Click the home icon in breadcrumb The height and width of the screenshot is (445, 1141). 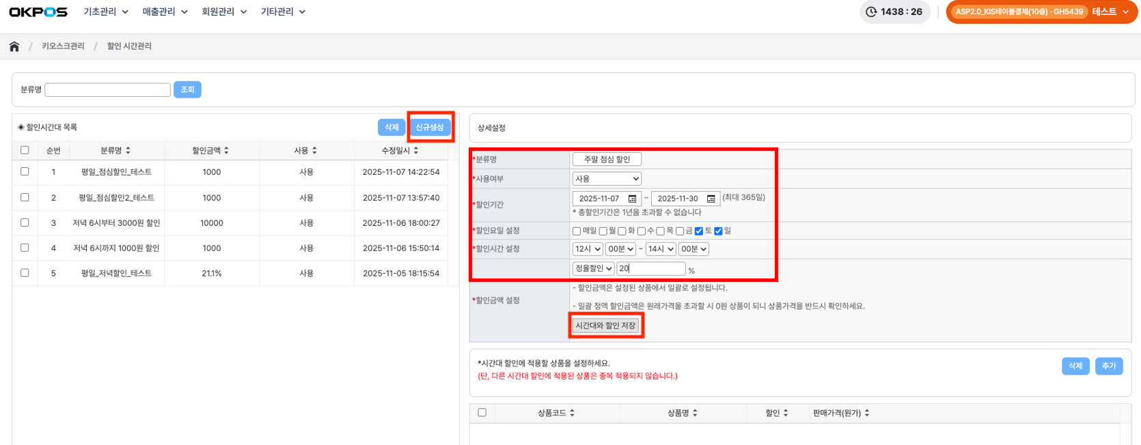(x=14, y=46)
